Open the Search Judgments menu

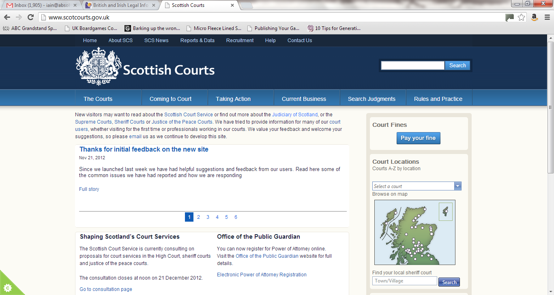[x=371, y=99]
